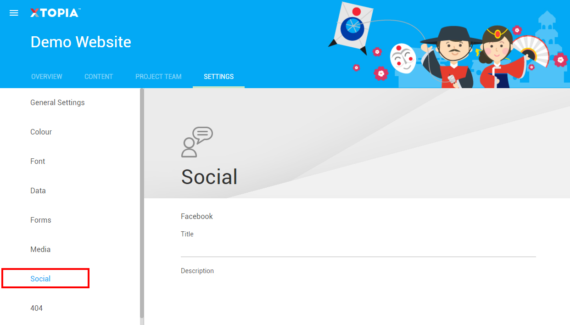
Task: Click the Title field label
Action: tap(187, 234)
